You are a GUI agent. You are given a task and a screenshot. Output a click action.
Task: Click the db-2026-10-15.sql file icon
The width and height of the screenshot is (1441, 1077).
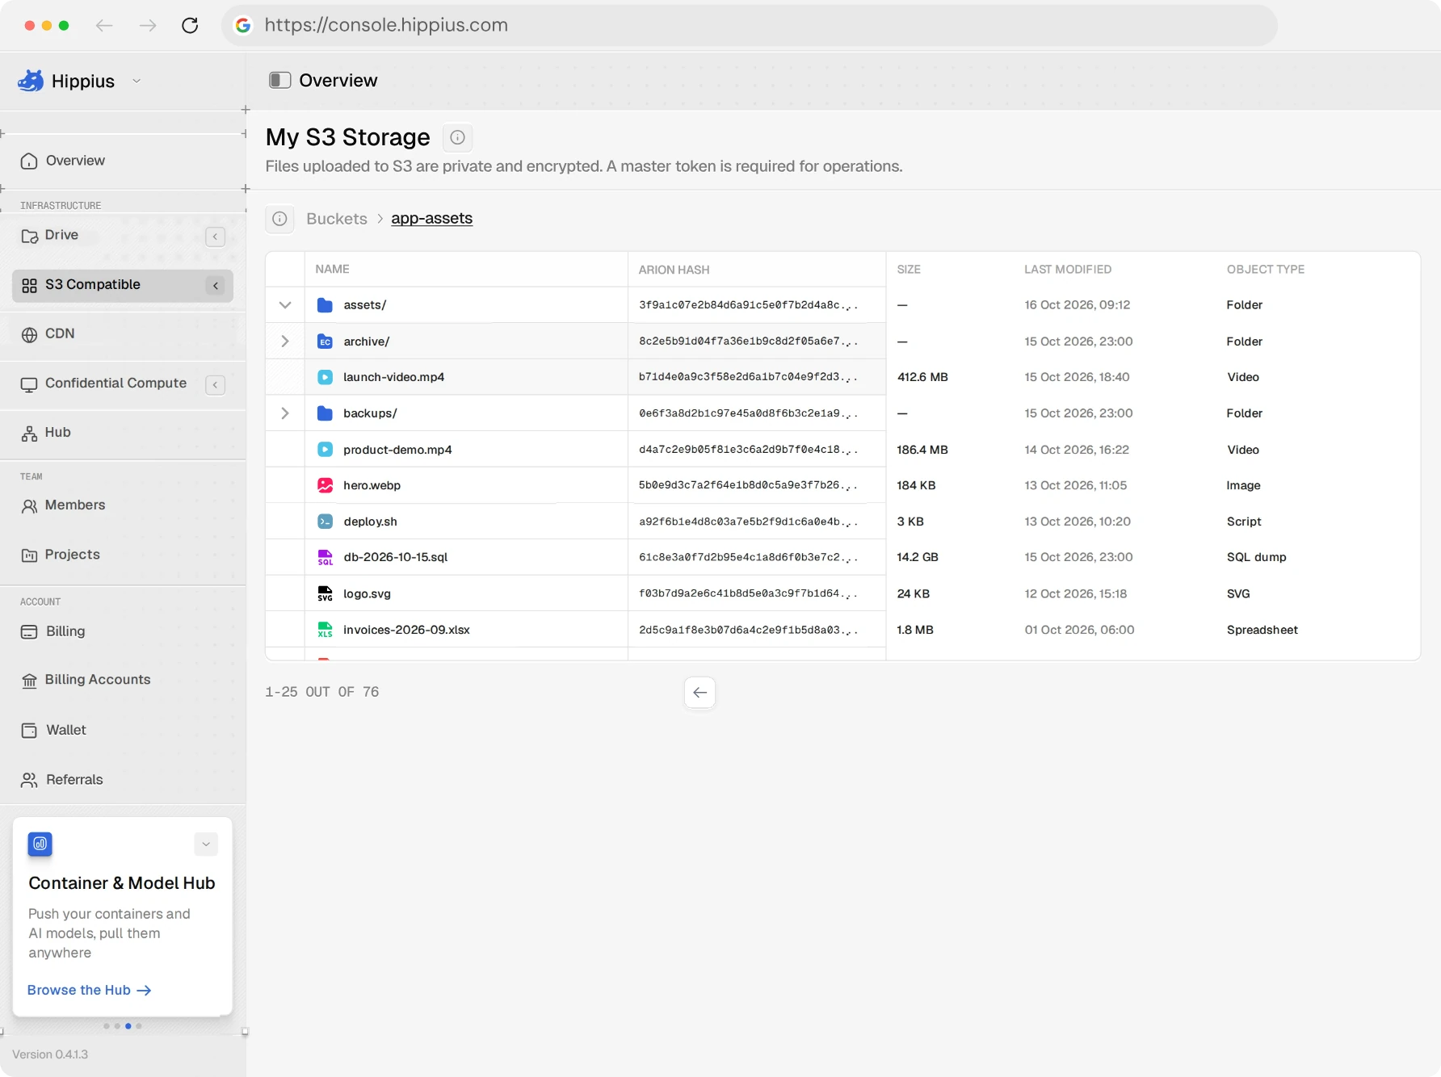click(x=325, y=557)
